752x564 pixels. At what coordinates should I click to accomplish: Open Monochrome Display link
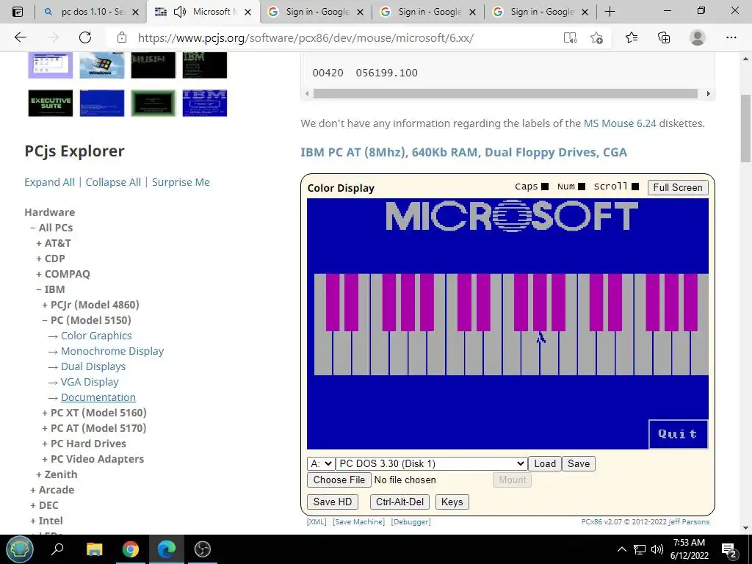[112, 351]
